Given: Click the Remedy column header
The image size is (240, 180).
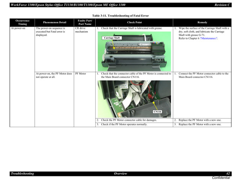Looking at the screenshot, I should 202,22.
